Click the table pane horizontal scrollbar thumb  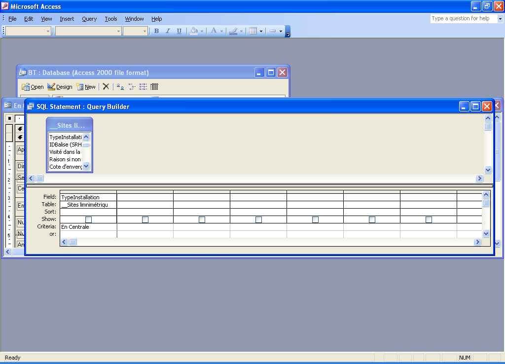click(x=39, y=178)
